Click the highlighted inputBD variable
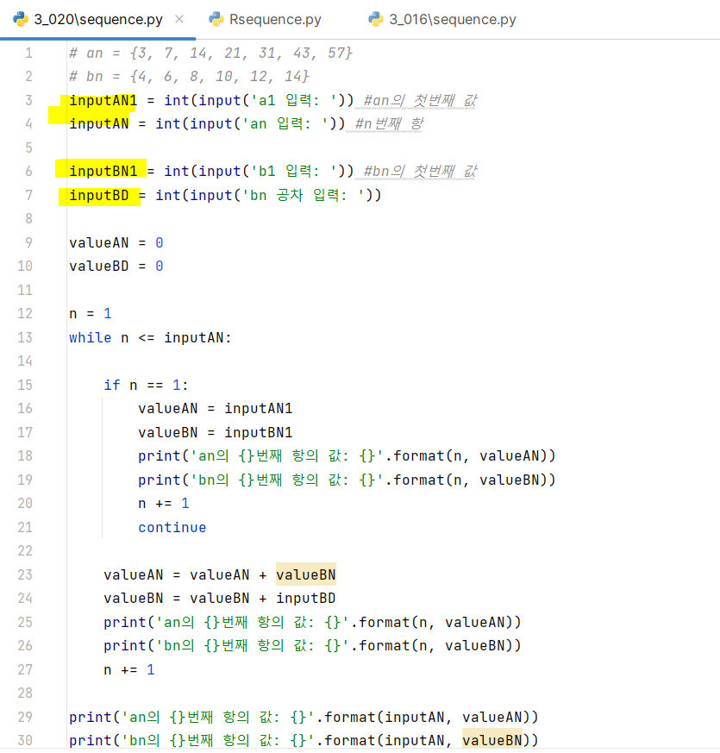 [x=99, y=196]
